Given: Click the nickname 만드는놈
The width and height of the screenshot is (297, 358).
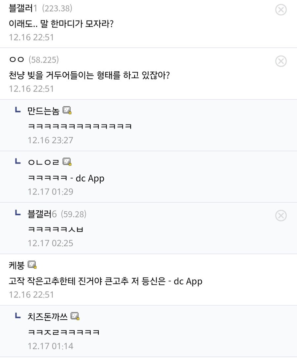Looking at the screenshot, I should [x=43, y=111].
